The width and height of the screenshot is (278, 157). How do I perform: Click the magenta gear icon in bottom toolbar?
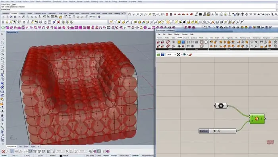pos(108,151)
